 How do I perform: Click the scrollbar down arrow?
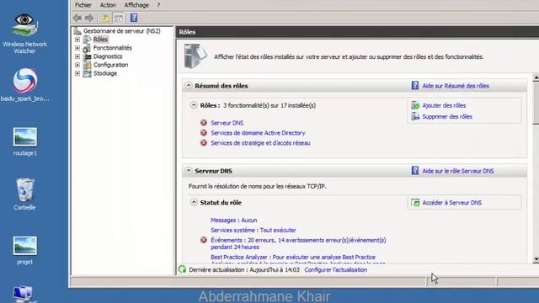(x=536, y=259)
